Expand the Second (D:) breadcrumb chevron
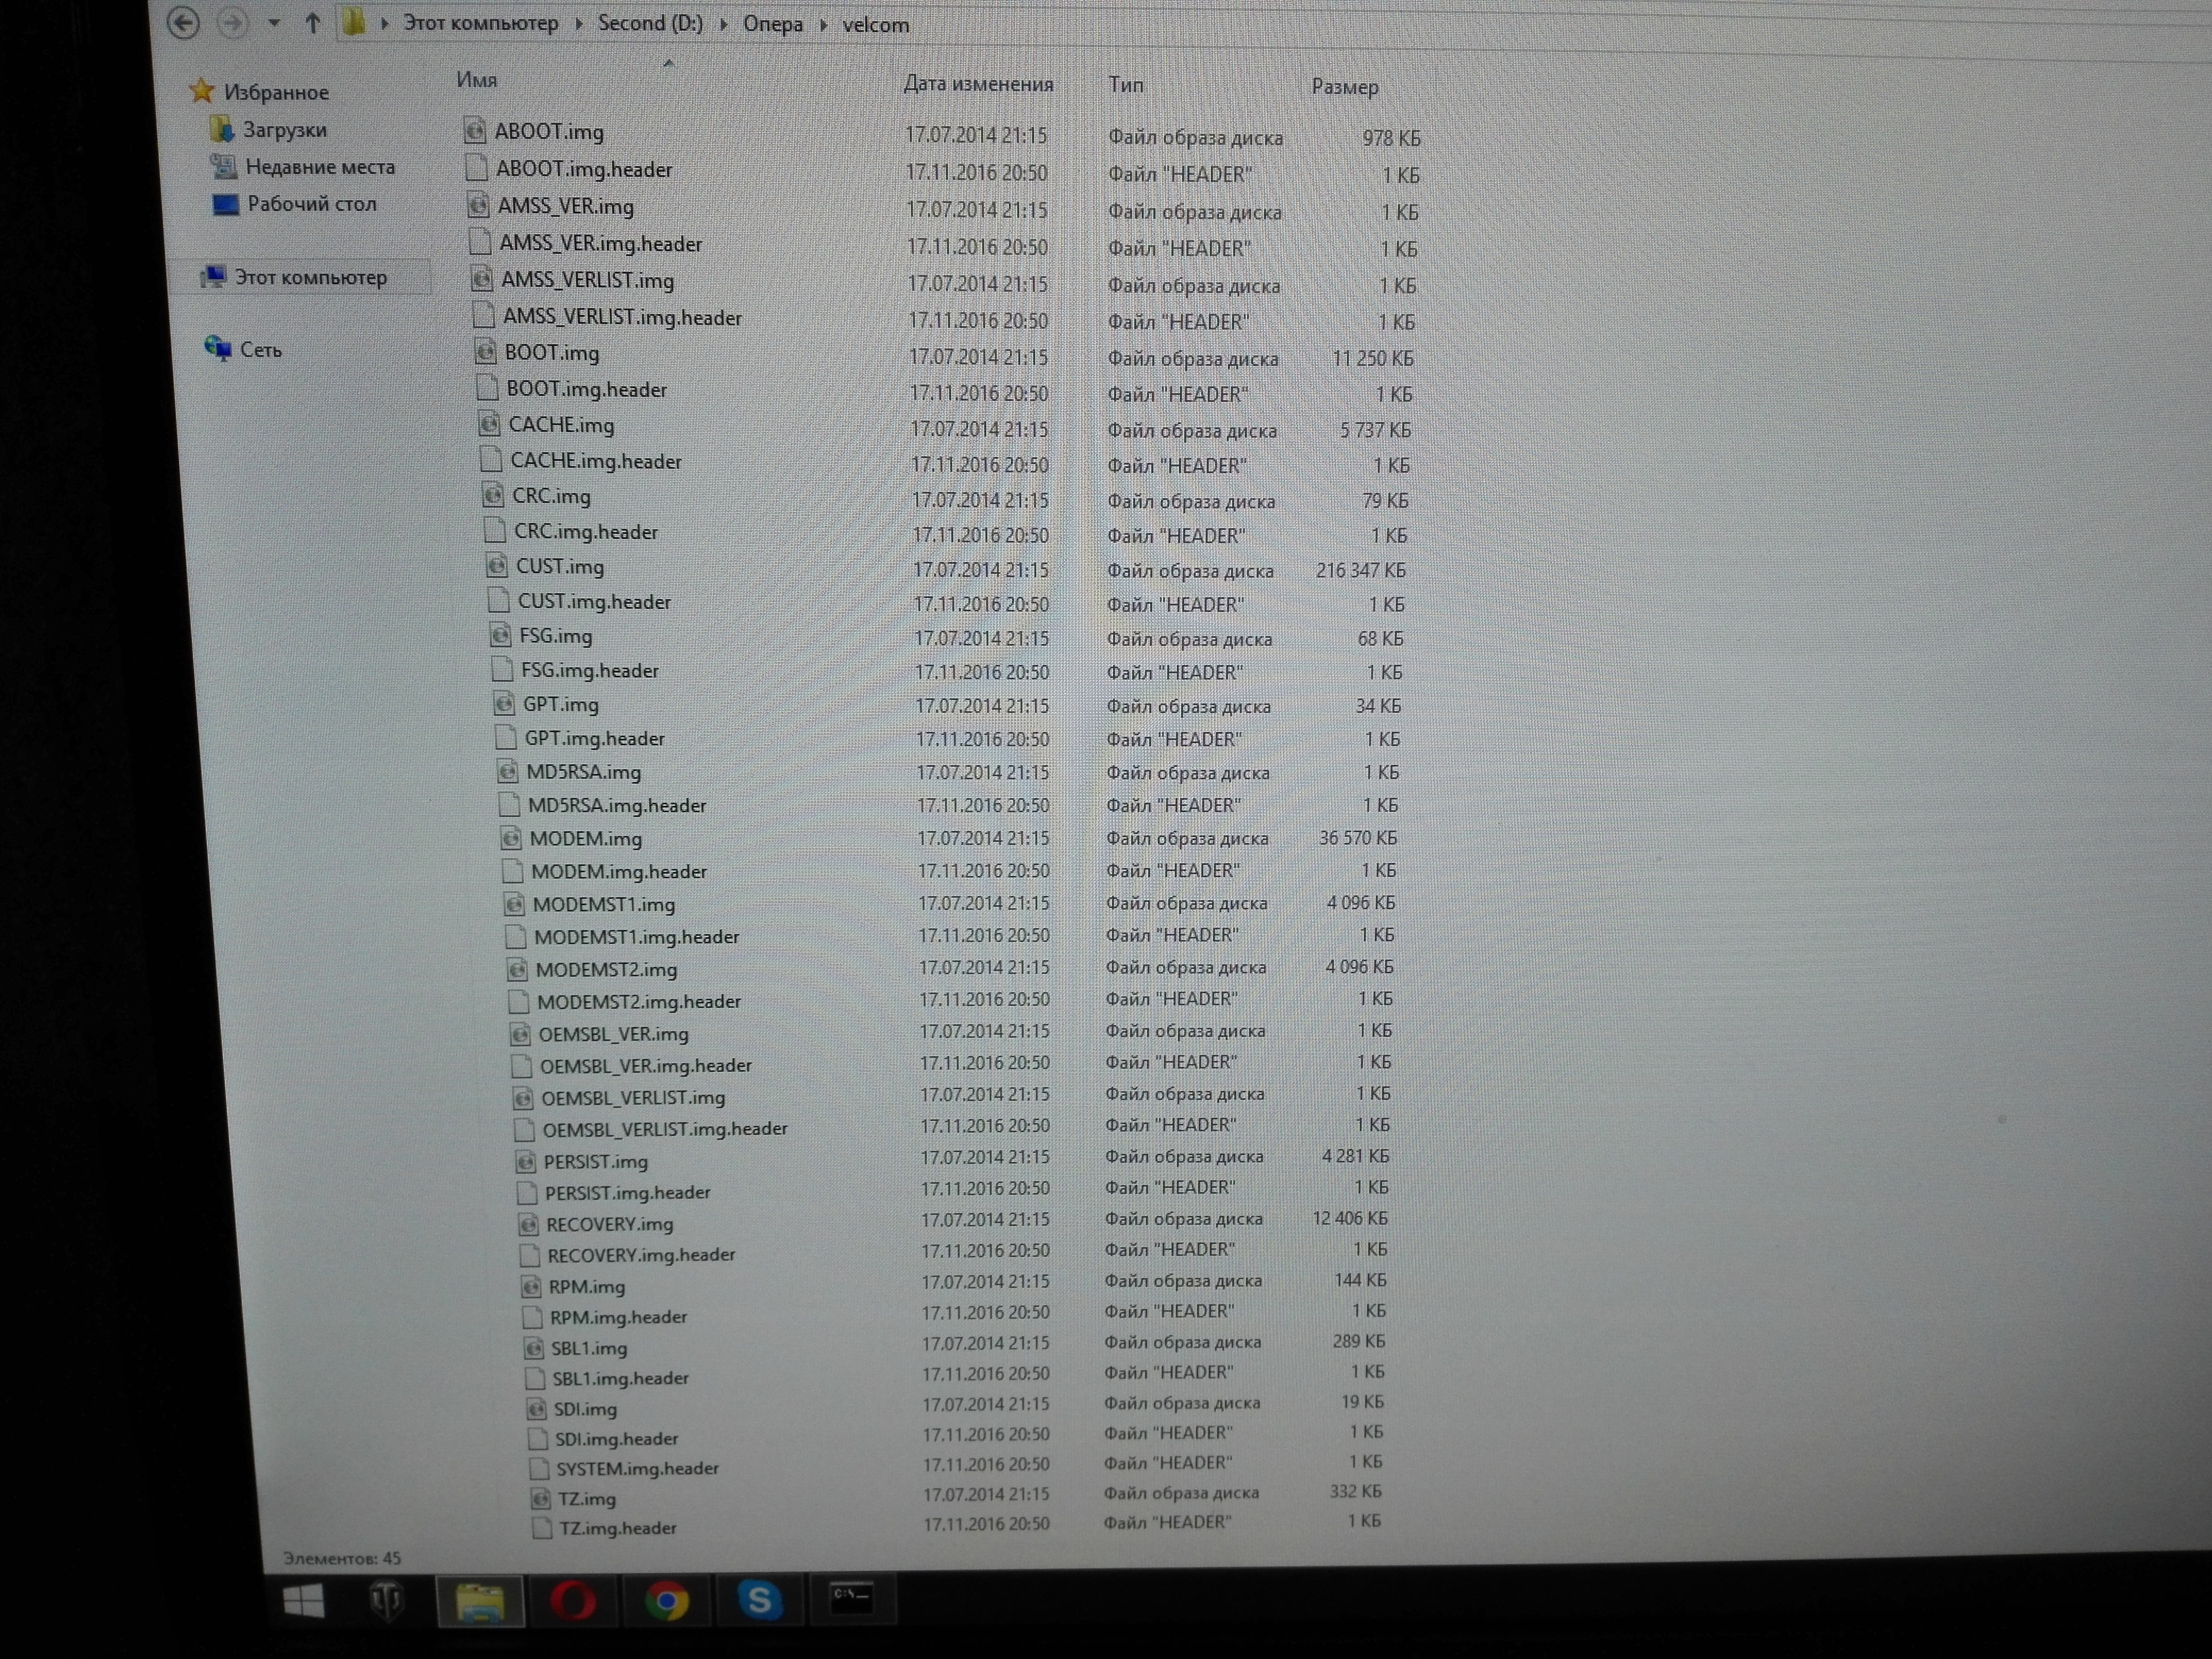This screenshot has width=2212, height=1659. 723,24
